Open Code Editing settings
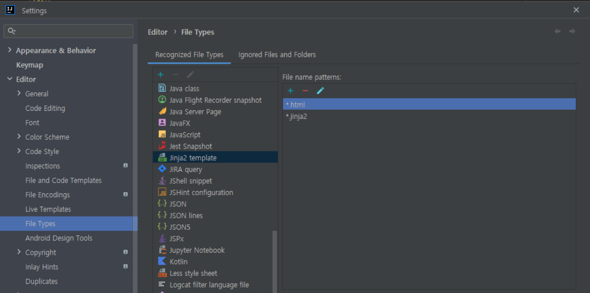Screen dimensions: 590x293 (x=45, y=108)
